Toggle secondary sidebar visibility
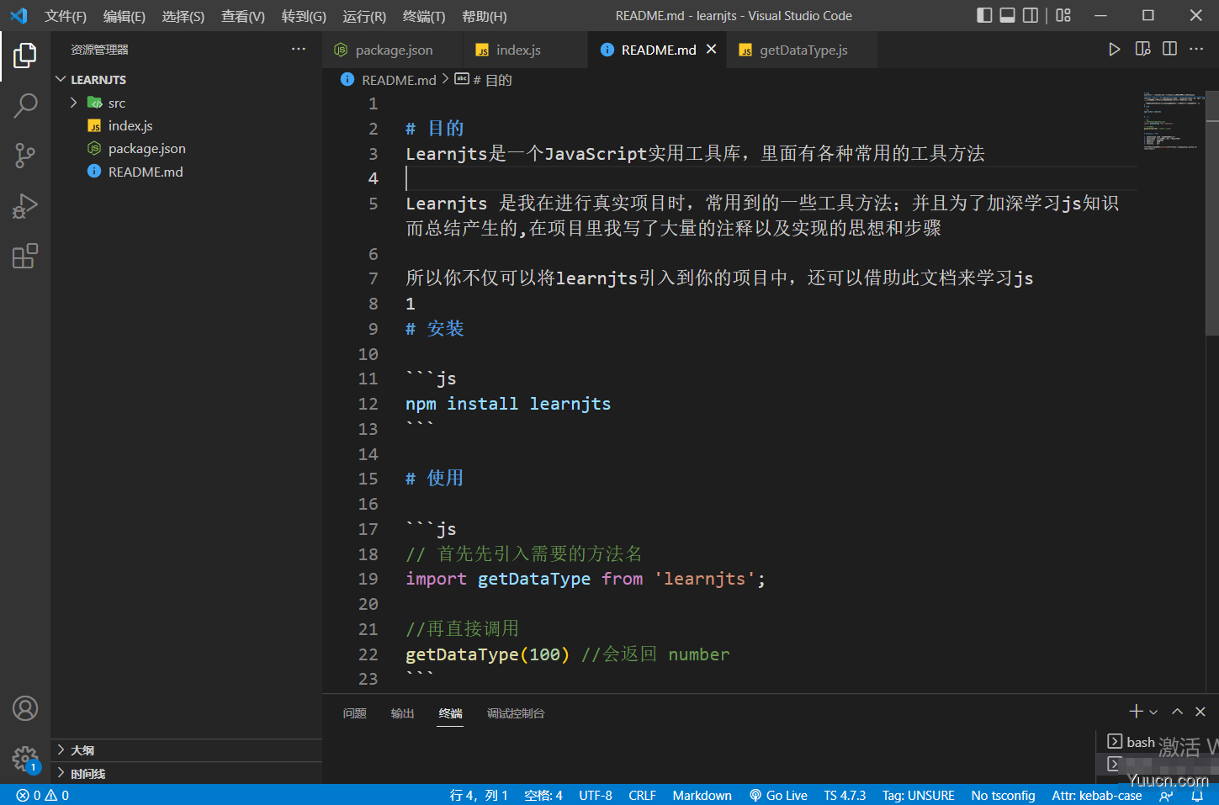Image resolution: width=1219 pixels, height=805 pixels. coord(1031,15)
